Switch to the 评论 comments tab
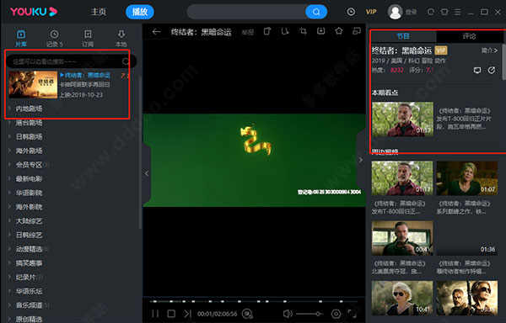This screenshot has width=506, height=323. (x=470, y=36)
